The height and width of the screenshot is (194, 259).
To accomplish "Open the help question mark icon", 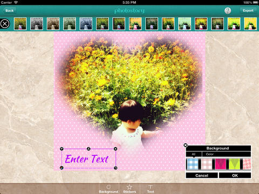I will (228, 11).
